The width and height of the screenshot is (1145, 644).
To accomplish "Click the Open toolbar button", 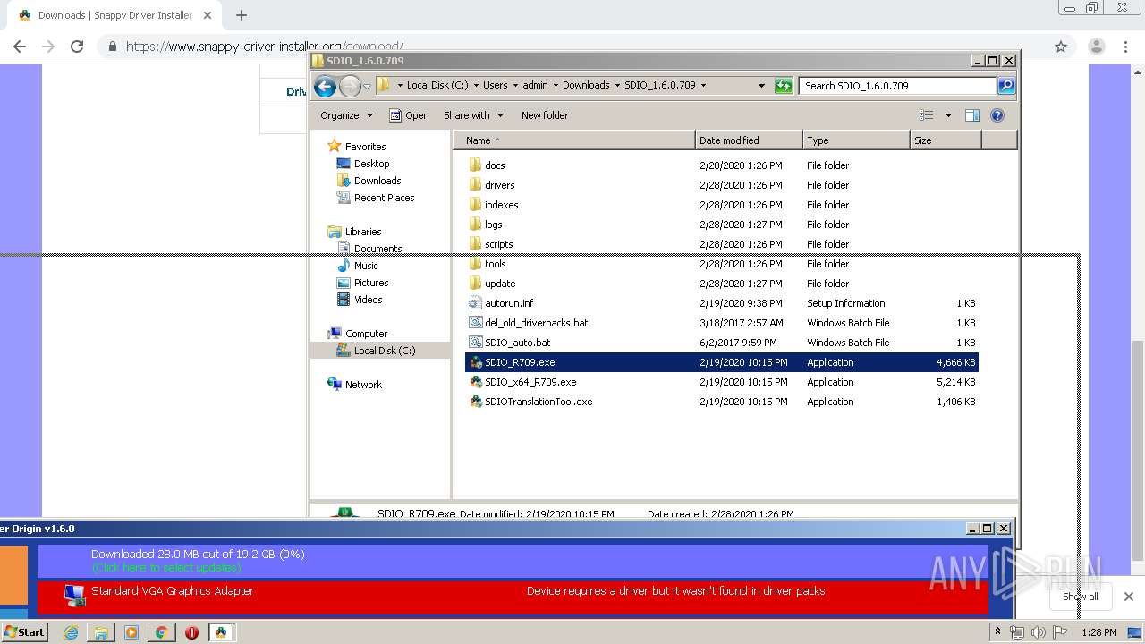I will (409, 115).
